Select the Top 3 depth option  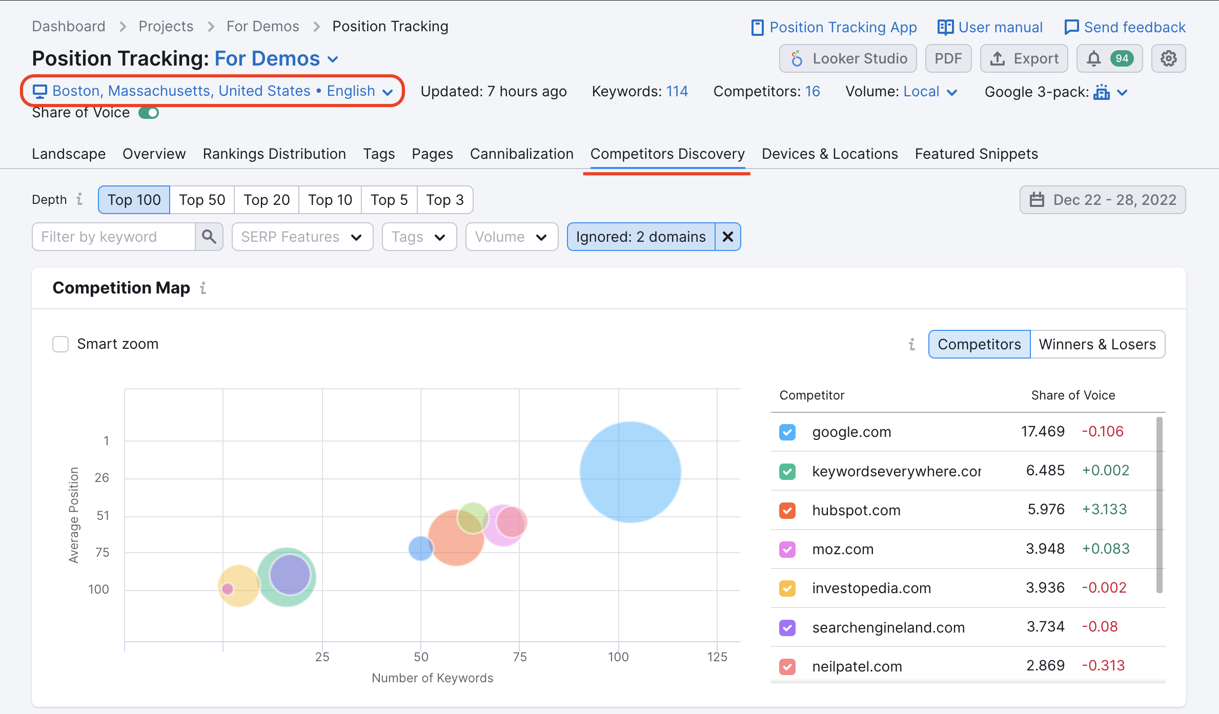point(445,199)
